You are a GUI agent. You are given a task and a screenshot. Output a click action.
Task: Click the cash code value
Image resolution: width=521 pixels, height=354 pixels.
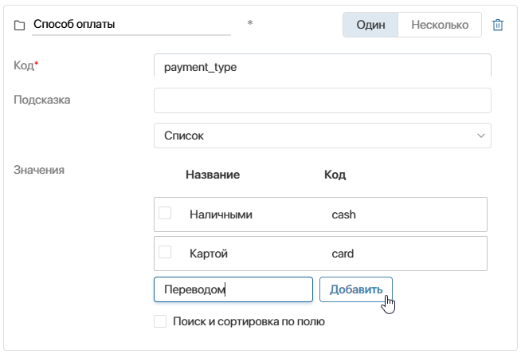[x=343, y=214]
